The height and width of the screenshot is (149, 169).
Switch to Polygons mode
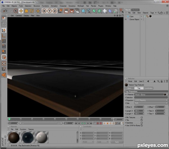pos(4,52)
